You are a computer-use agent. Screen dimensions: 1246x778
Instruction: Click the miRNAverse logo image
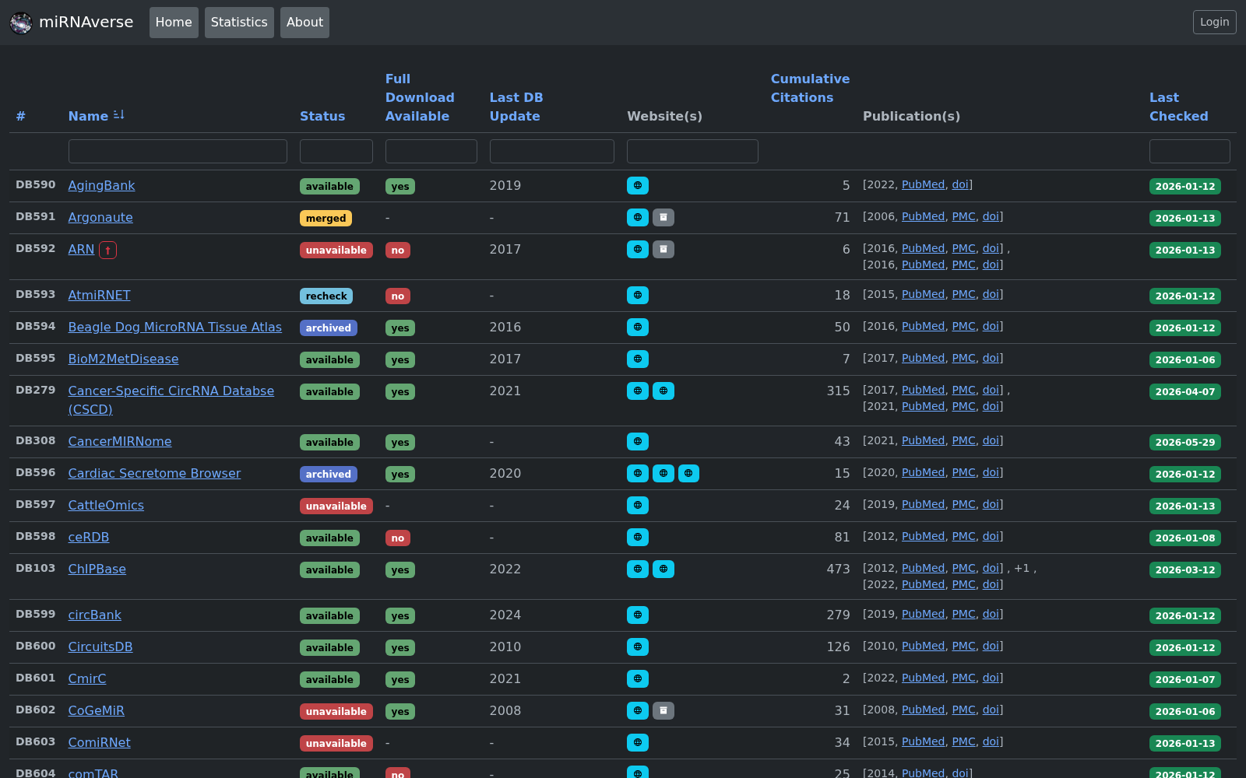click(x=21, y=23)
